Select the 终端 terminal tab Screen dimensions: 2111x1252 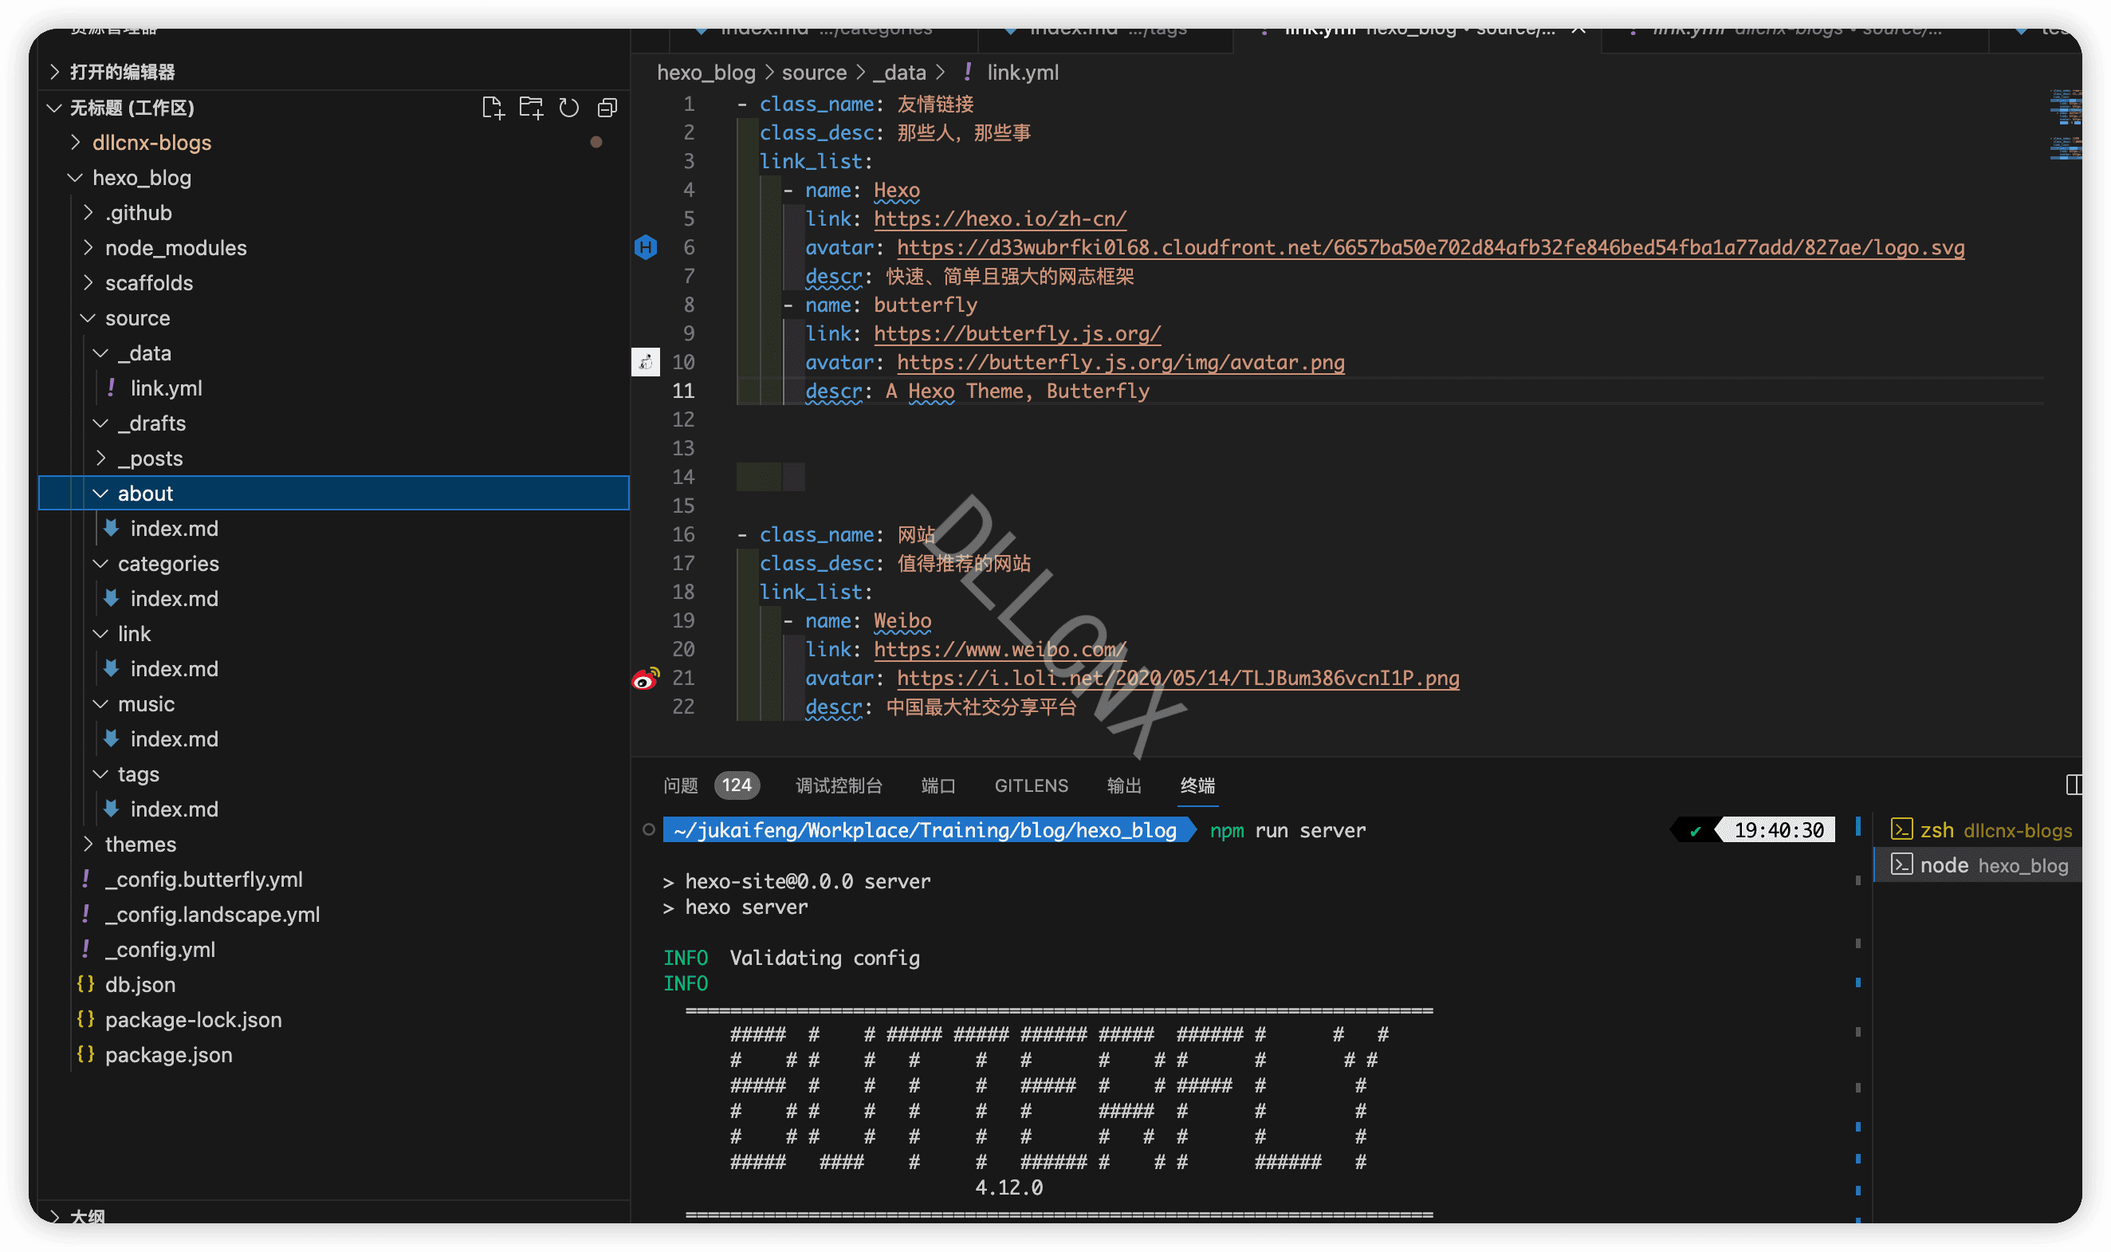click(x=1197, y=785)
